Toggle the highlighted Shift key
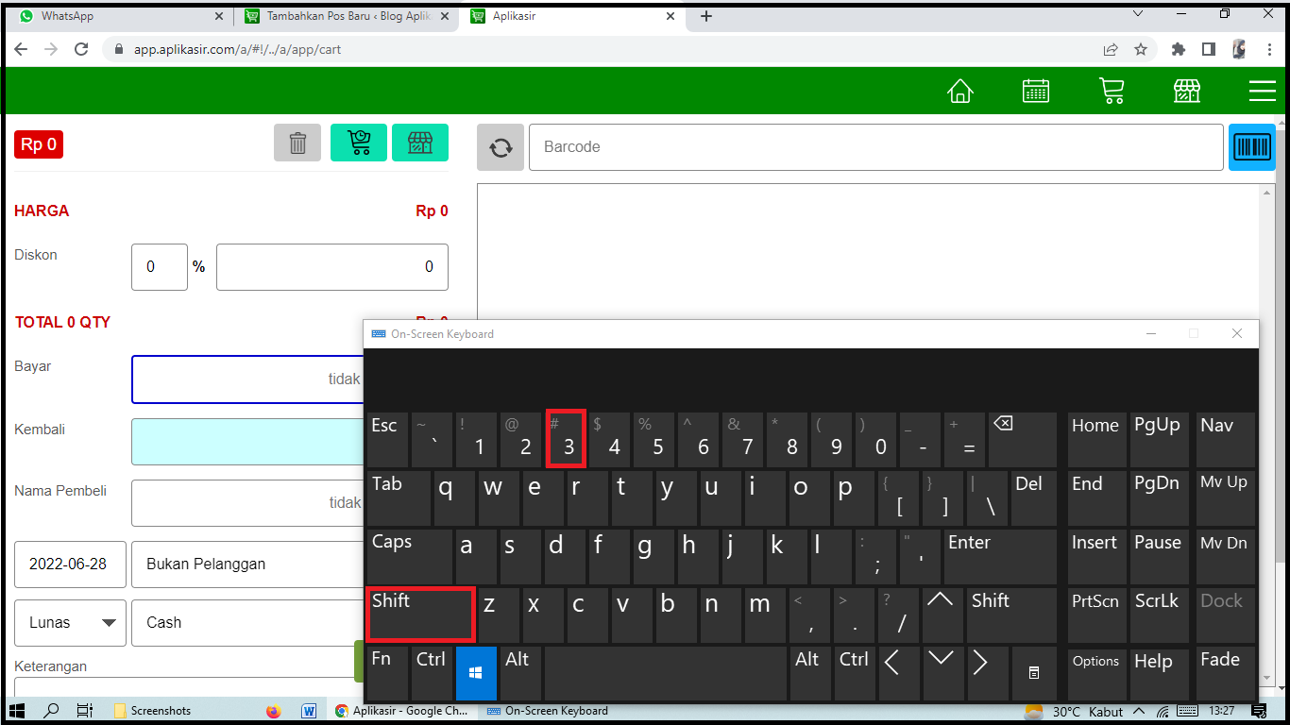Screen dimensions: 1290x725 click(x=419, y=614)
